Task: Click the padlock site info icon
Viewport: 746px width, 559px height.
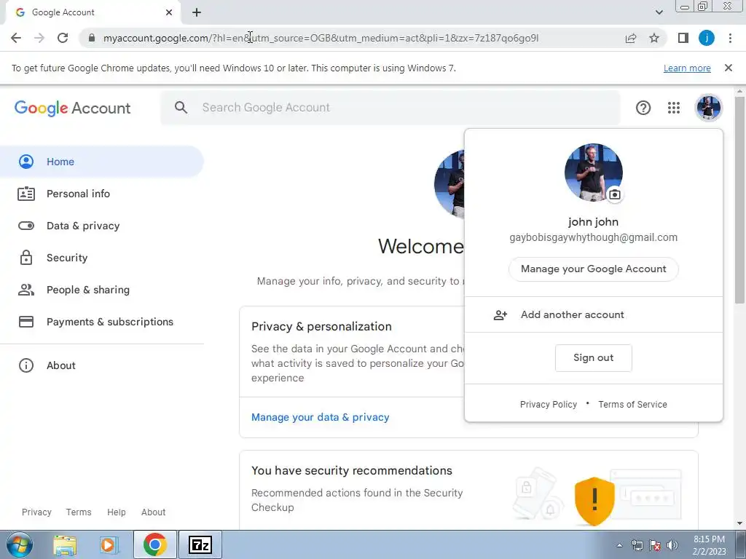Action: (x=92, y=38)
